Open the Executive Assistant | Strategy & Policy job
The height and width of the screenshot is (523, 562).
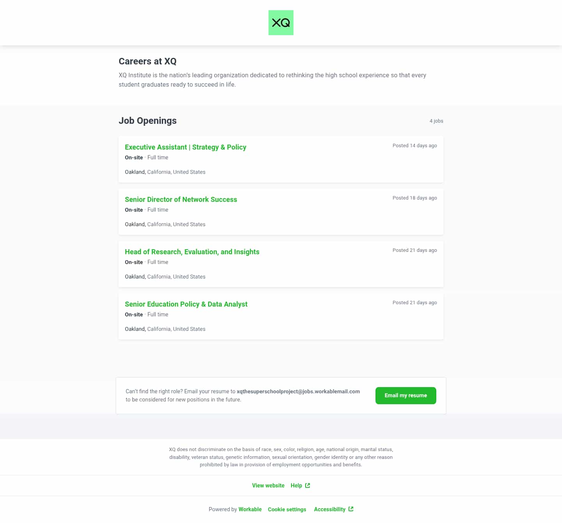185,147
